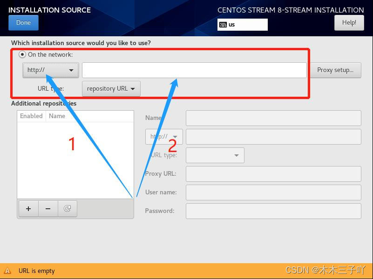Open the additional repository URL type dropdown
This screenshot has height=279, width=373.
(215, 155)
